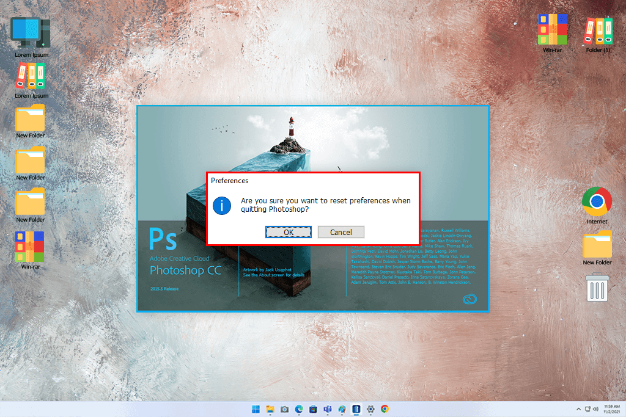
Task: Click the Preferences dialog title
Action: pyautogui.click(x=230, y=181)
